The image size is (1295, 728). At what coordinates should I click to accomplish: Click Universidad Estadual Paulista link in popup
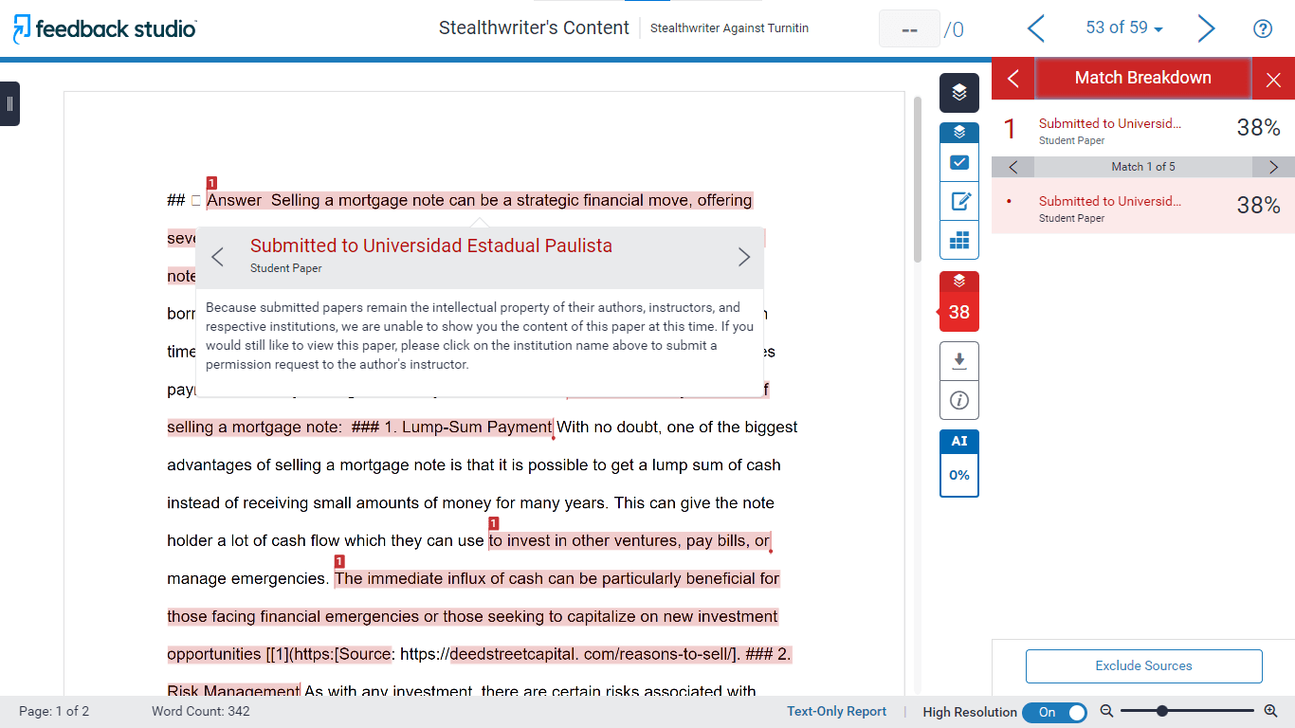431,246
